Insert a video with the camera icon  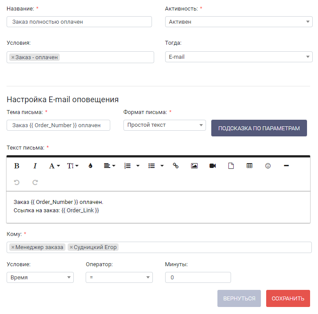pos(213,166)
